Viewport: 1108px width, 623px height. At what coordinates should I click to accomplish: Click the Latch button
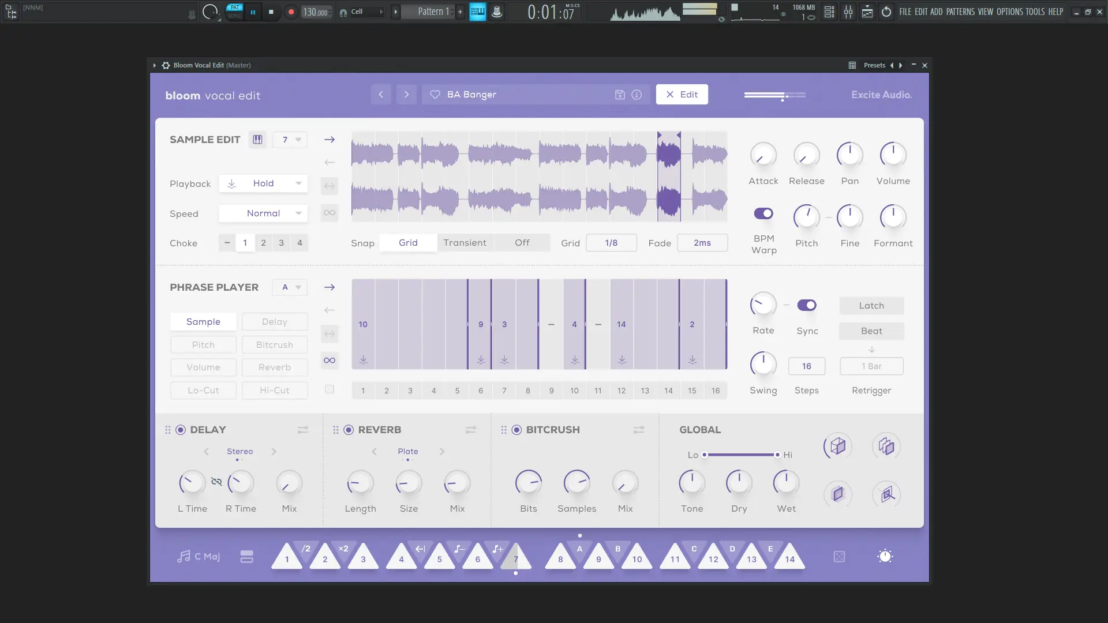871,306
